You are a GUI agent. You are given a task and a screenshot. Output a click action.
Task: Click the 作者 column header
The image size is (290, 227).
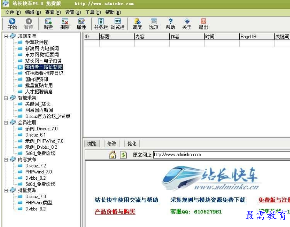click(187, 36)
